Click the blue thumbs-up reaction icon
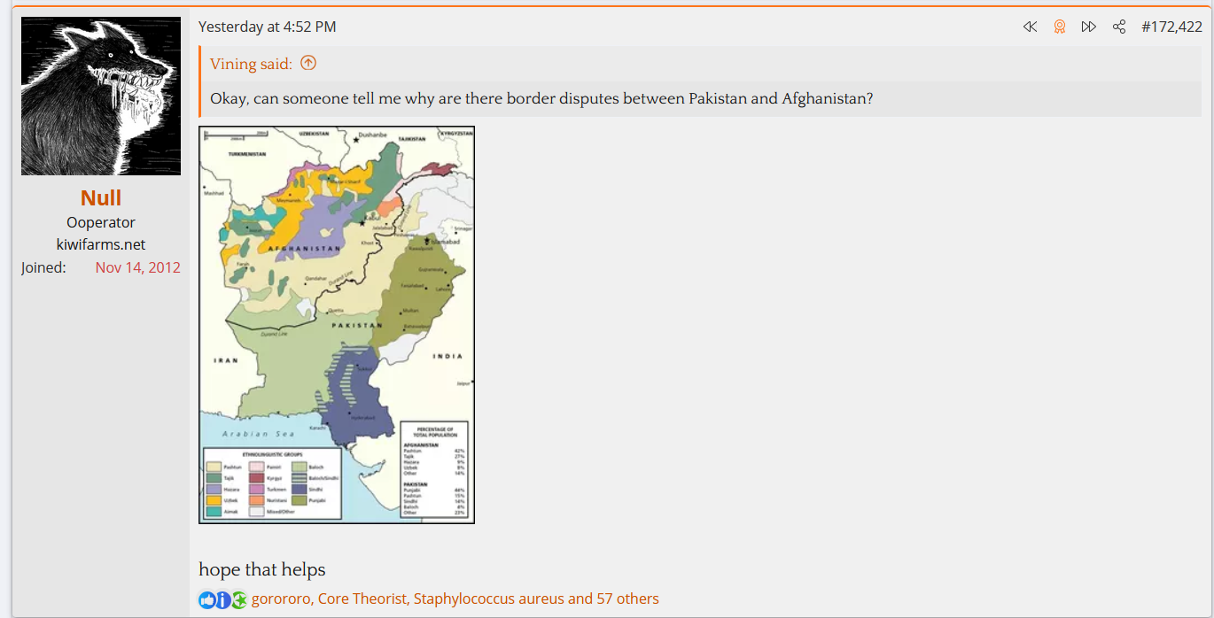This screenshot has width=1214, height=618. pos(206,599)
